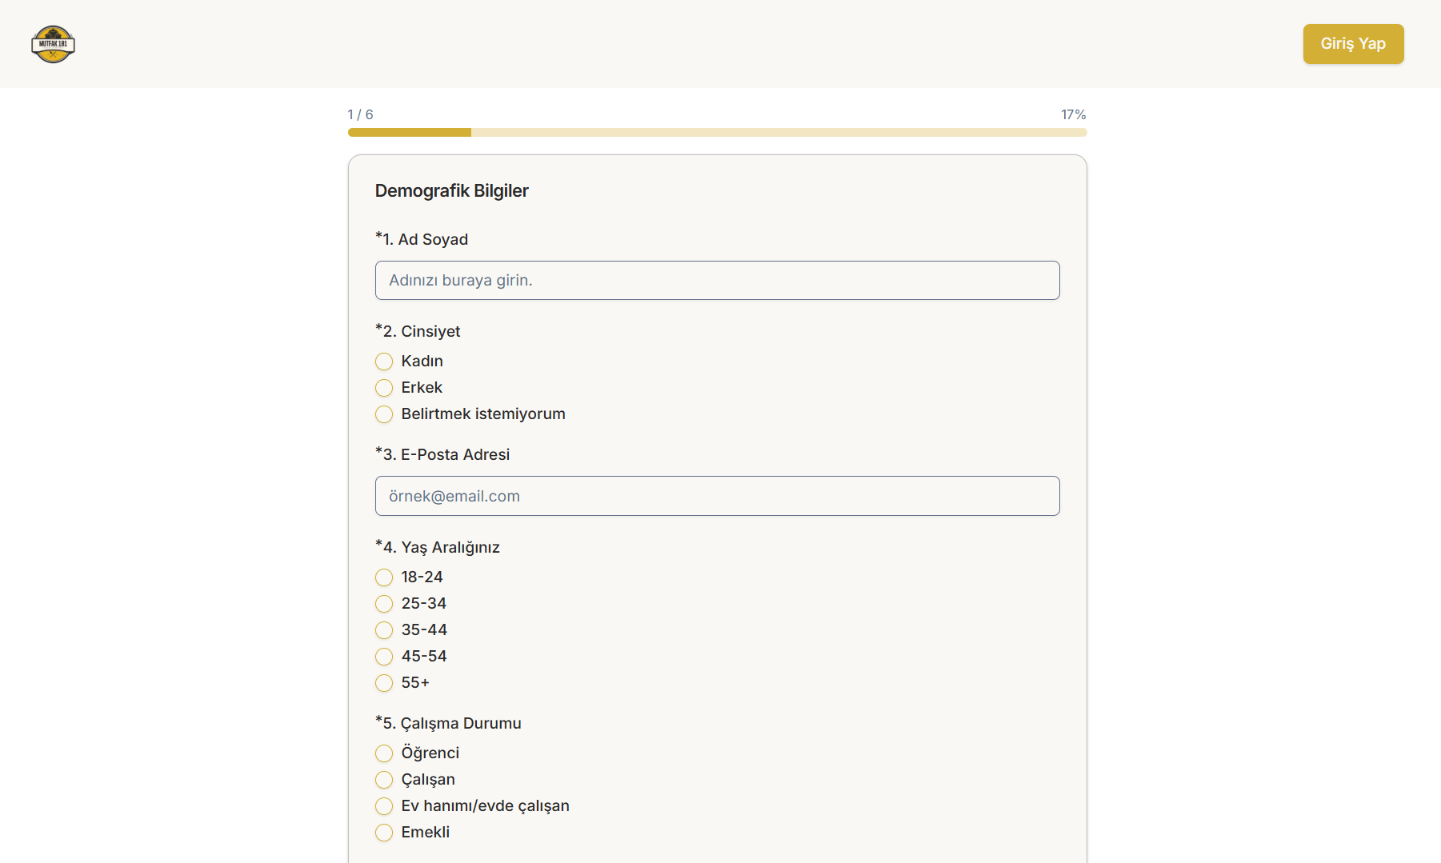Click the survey progress bar
The height and width of the screenshot is (863, 1441).
[717, 132]
